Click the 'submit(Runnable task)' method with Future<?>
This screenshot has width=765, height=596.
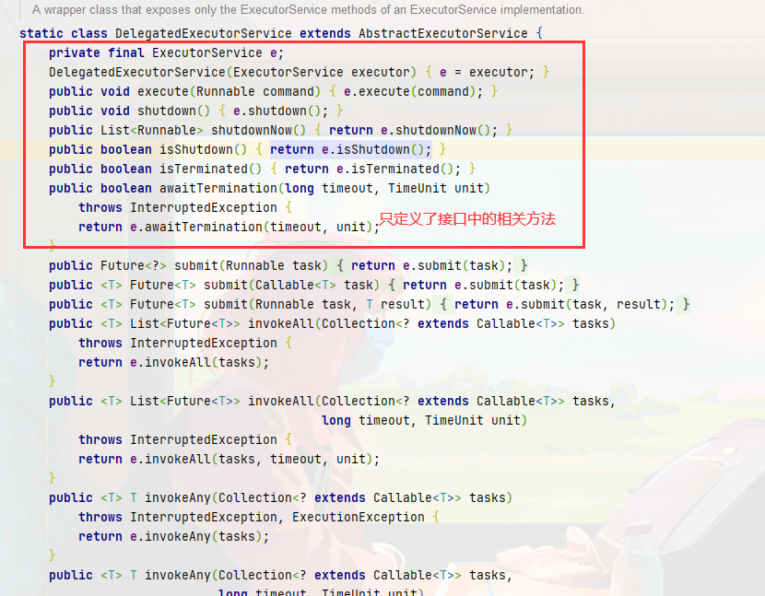click(252, 265)
